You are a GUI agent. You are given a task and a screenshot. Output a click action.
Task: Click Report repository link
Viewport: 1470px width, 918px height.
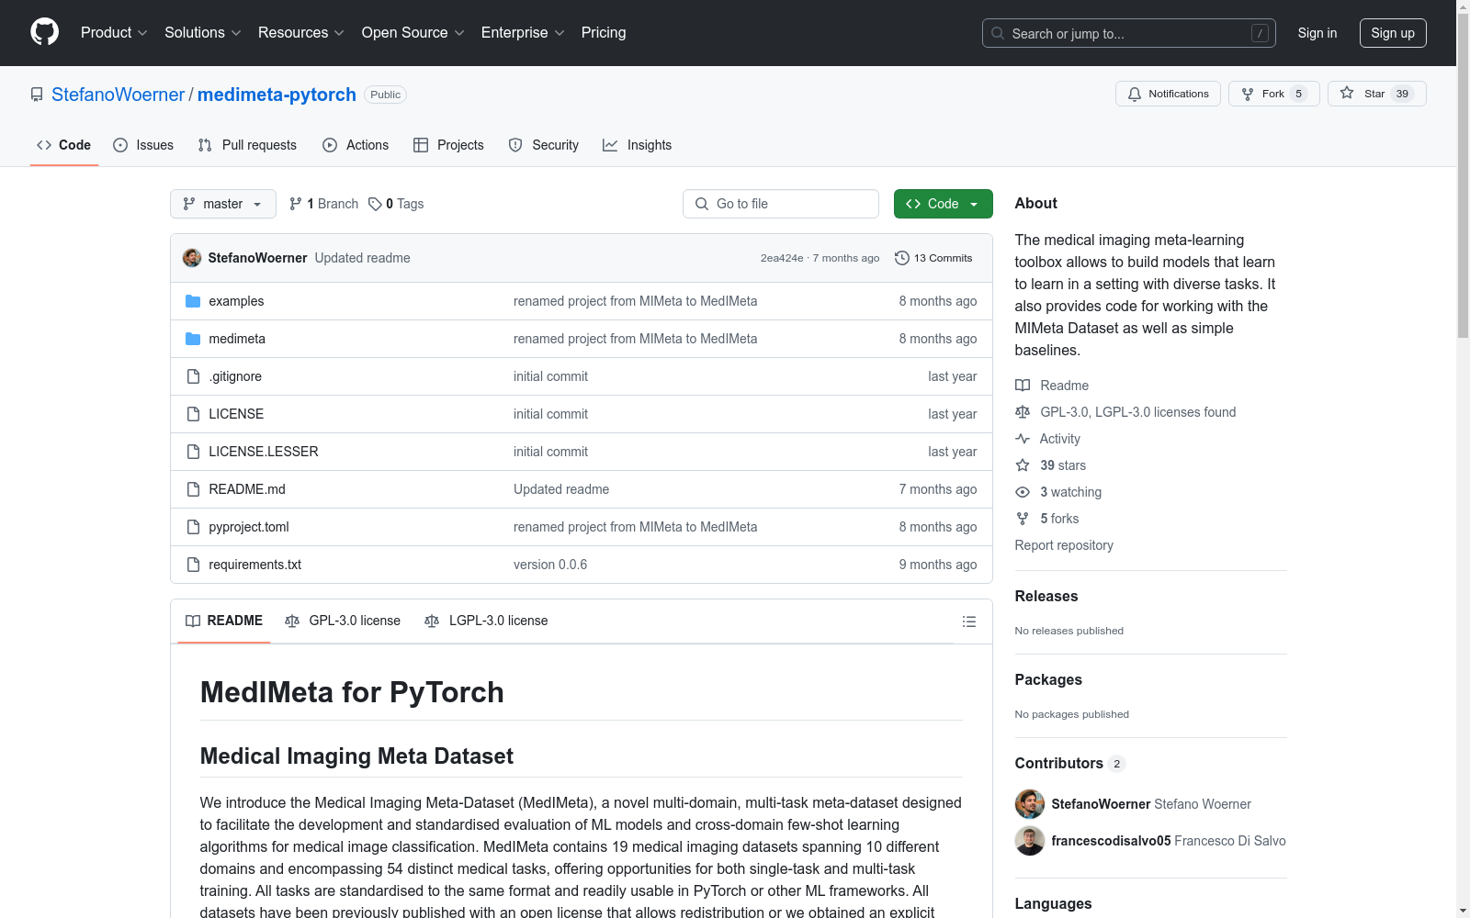1064,545
